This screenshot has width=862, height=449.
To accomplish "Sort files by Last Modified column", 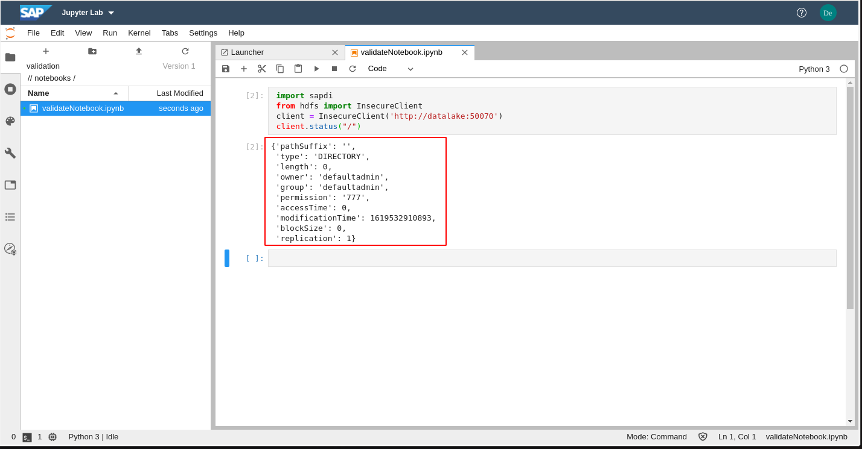I will coord(170,93).
